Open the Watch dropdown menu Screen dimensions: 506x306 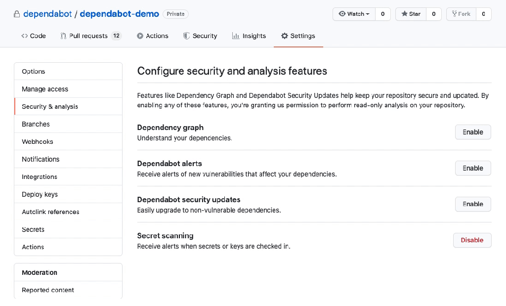(354, 14)
